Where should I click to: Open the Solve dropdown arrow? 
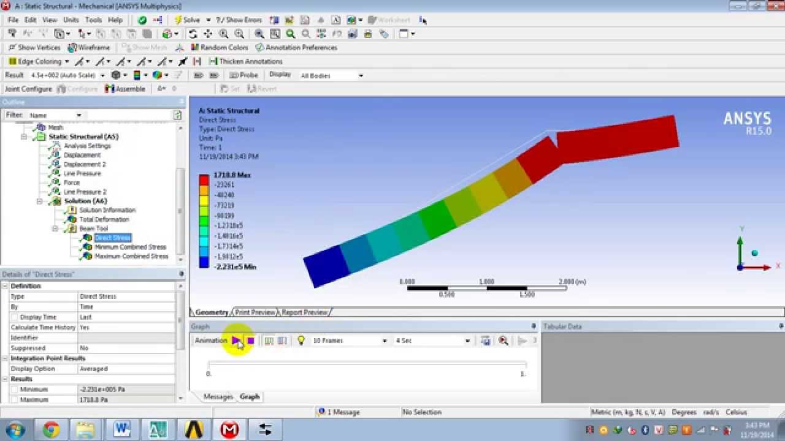[208, 20]
